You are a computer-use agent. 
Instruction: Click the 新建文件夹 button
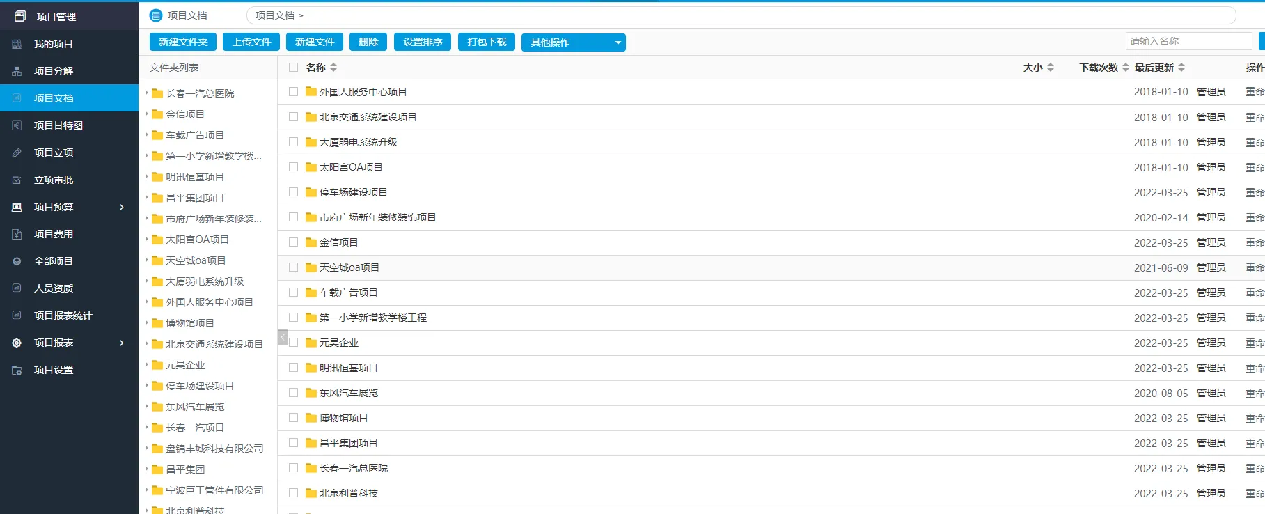click(x=183, y=42)
